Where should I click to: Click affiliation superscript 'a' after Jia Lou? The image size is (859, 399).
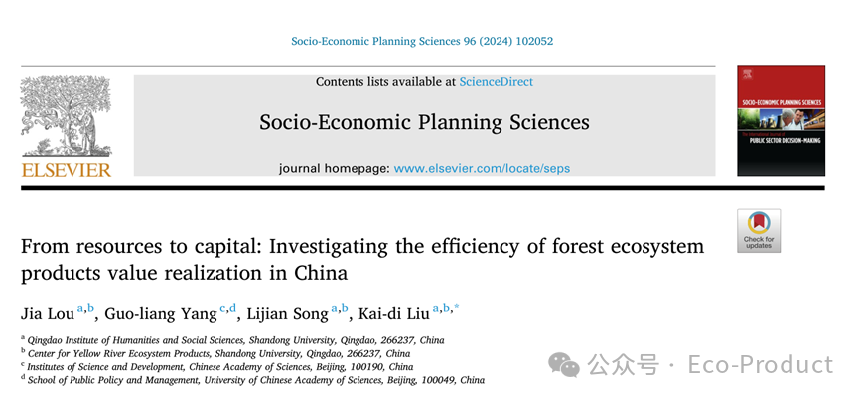tap(80, 309)
